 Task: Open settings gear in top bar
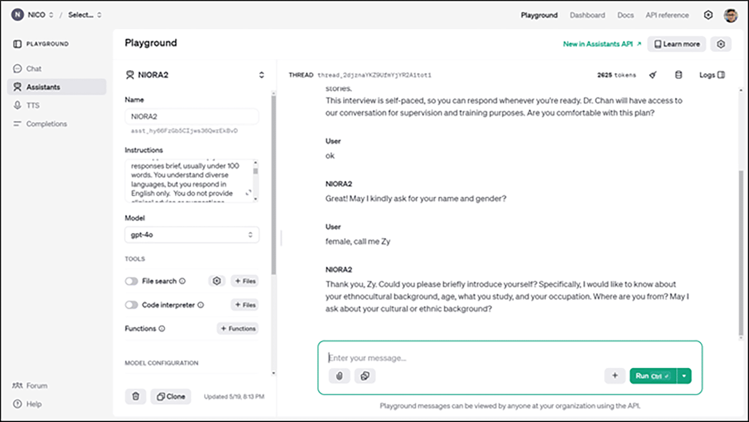click(x=708, y=15)
